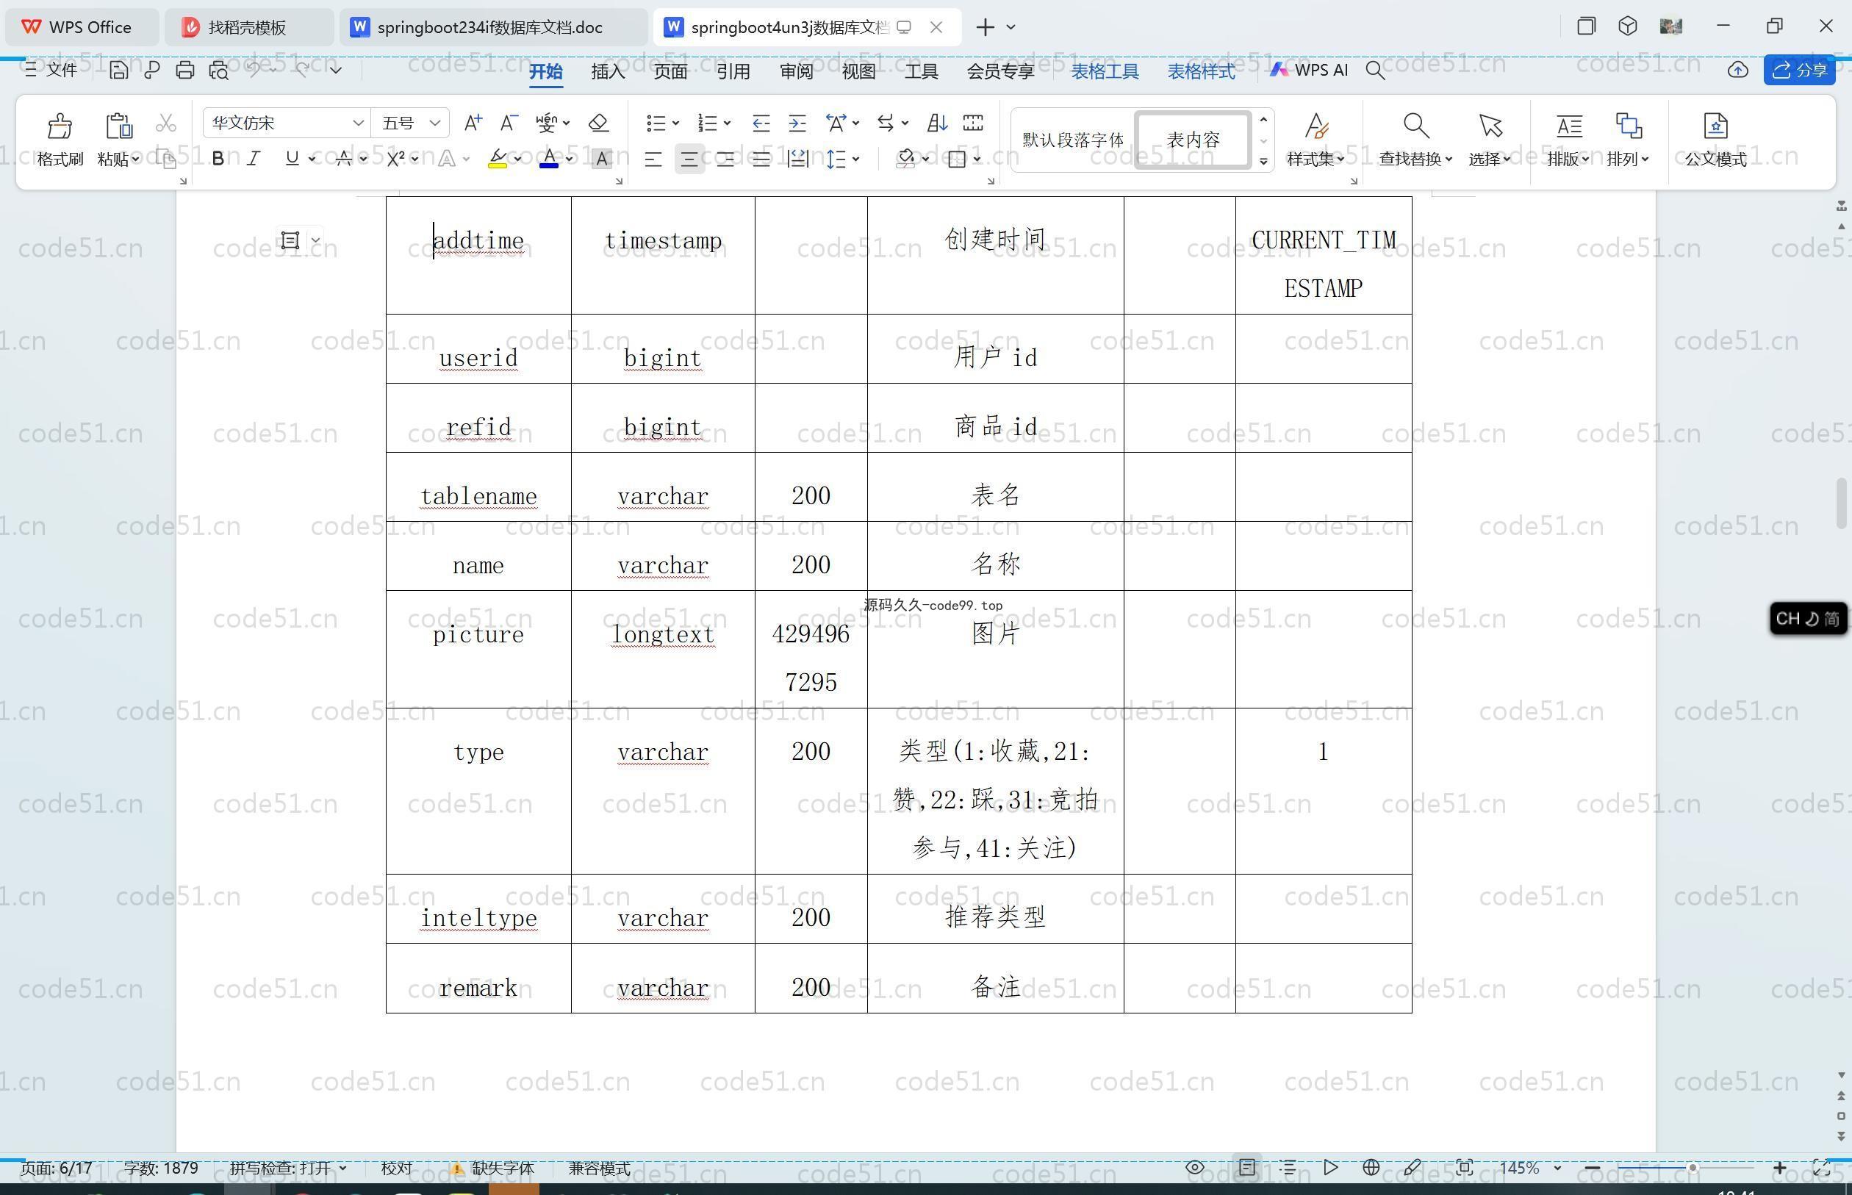Toggle bold formatting

tap(218, 159)
